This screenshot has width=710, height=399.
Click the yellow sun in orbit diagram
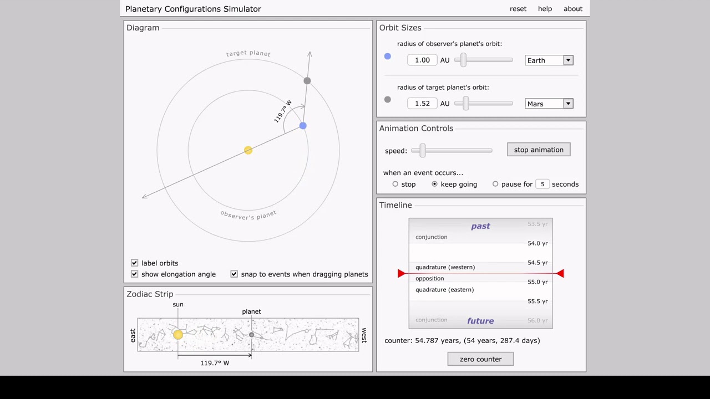tap(248, 150)
